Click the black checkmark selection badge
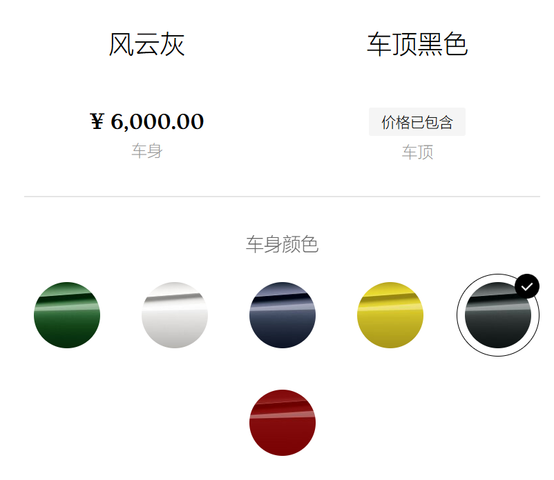The height and width of the screenshot is (480, 554). 527,286
